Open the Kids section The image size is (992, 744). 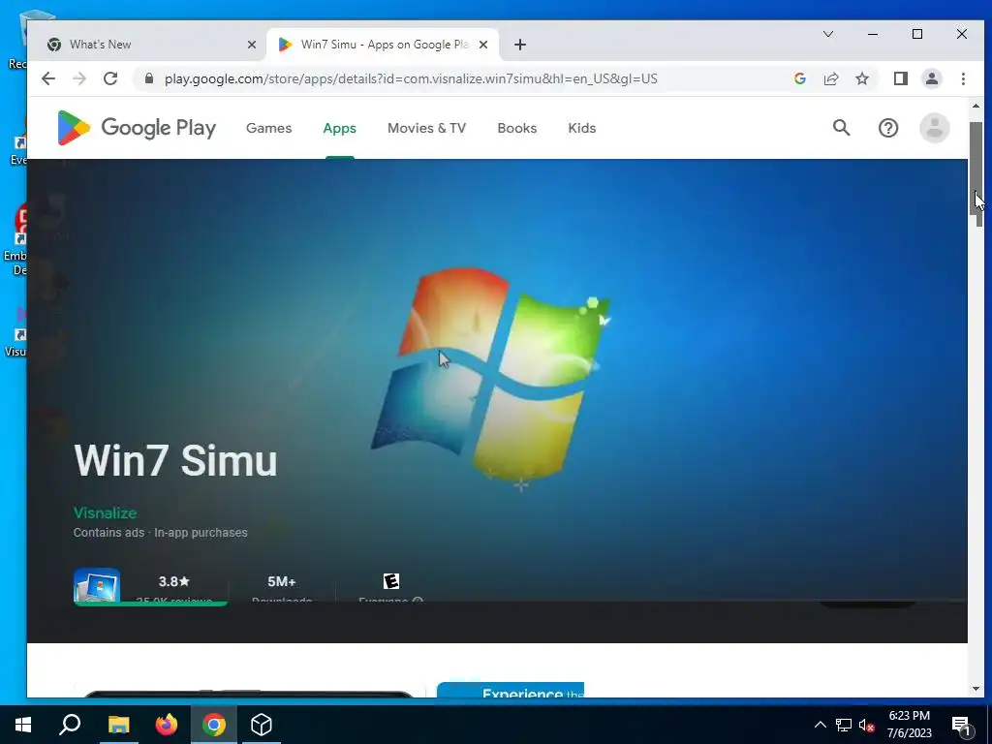[581, 128]
